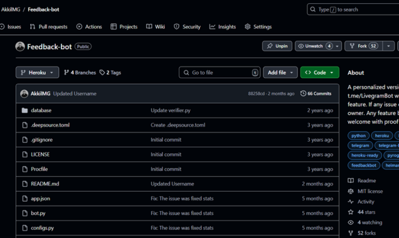The height and width of the screenshot is (238, 399).
Task: View the 44 stars link
Action: coord(361,212)
